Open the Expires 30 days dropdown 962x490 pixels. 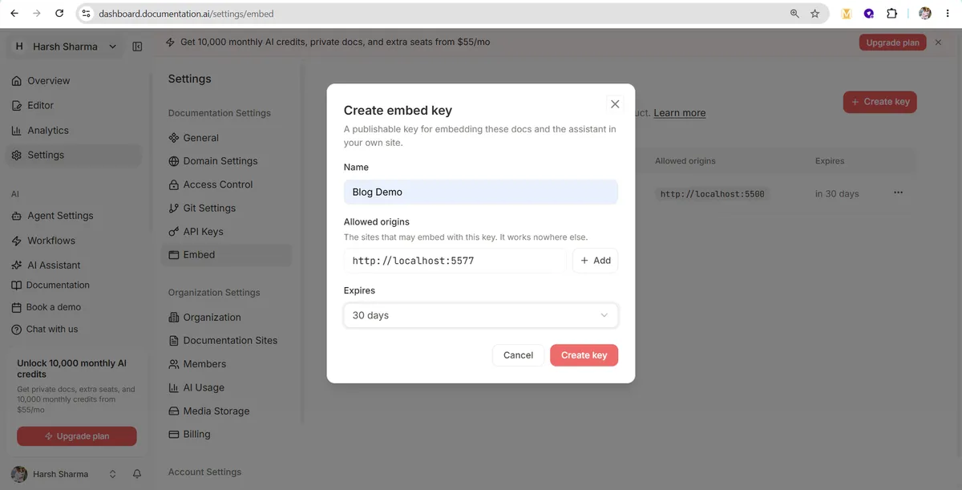481,315
